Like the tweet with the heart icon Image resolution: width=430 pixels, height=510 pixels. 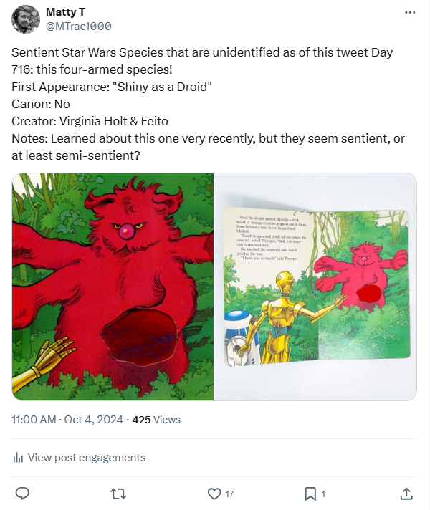click(214, 494)
